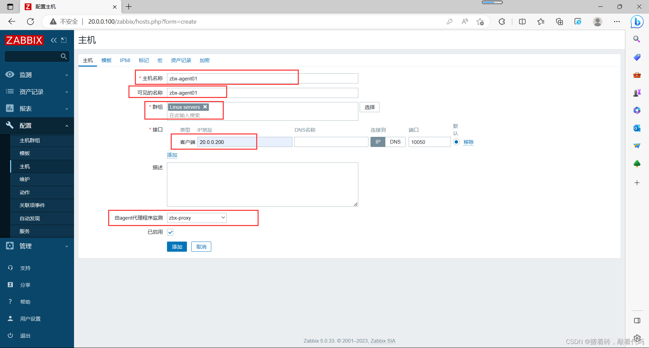Viewport: 649px width, 348px height.
Task: Collapse the Zabbix sidebar with double-chevron icon
Action: pyautogui.click(x=54, y=40)
